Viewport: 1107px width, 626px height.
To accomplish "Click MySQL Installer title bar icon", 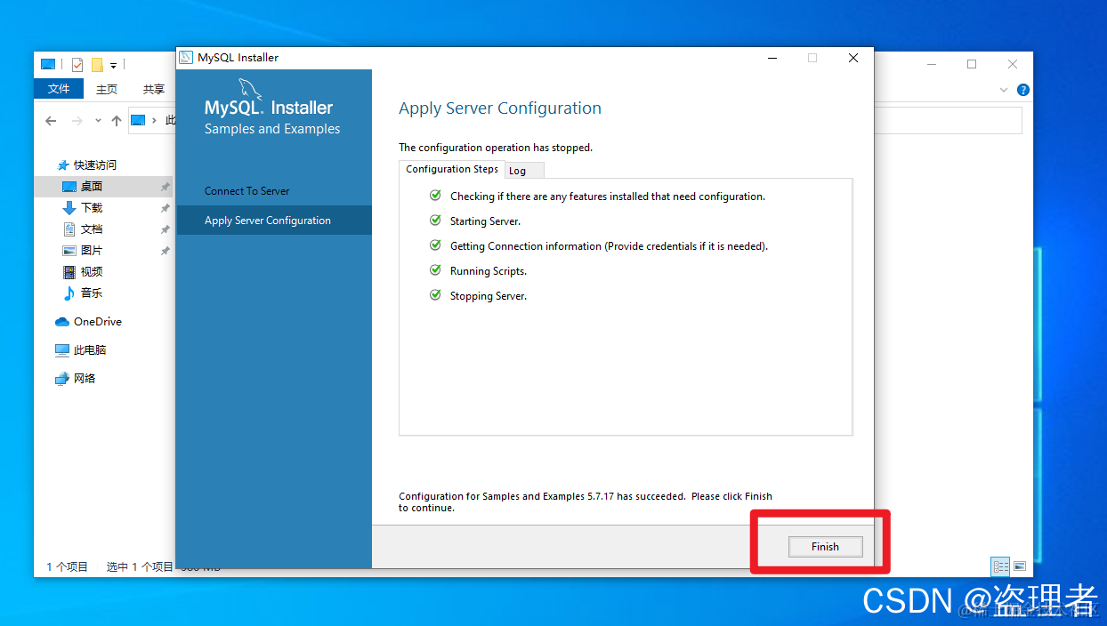I will coord(186,58).
